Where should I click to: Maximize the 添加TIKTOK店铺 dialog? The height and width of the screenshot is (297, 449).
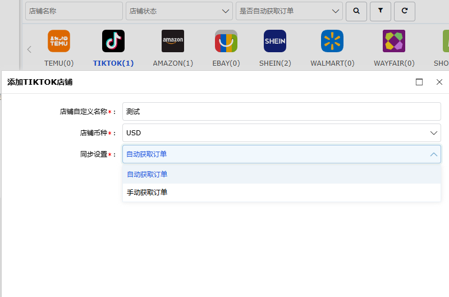tap(419, 82)
